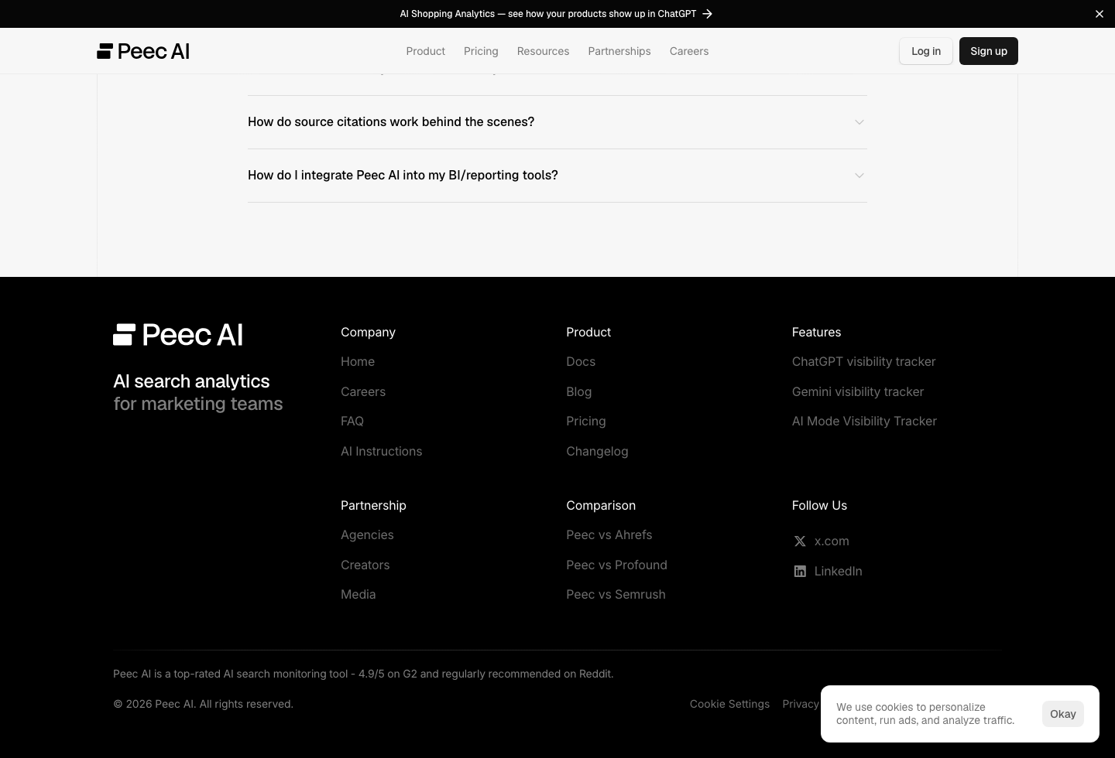View the Changelog link
This screenshot has height=758, width=1115.
pyautogui.click(x=597, y=452)
